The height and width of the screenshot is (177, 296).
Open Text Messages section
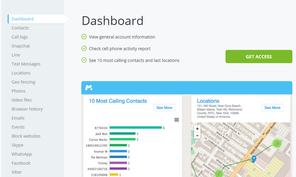(26, 64)
